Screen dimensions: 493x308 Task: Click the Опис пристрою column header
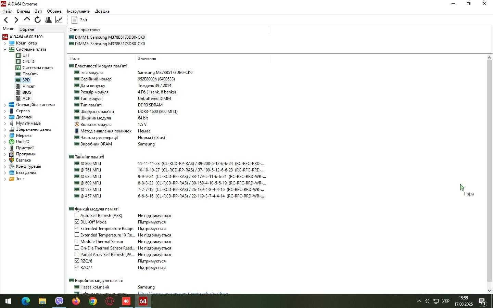click(168, 30)
